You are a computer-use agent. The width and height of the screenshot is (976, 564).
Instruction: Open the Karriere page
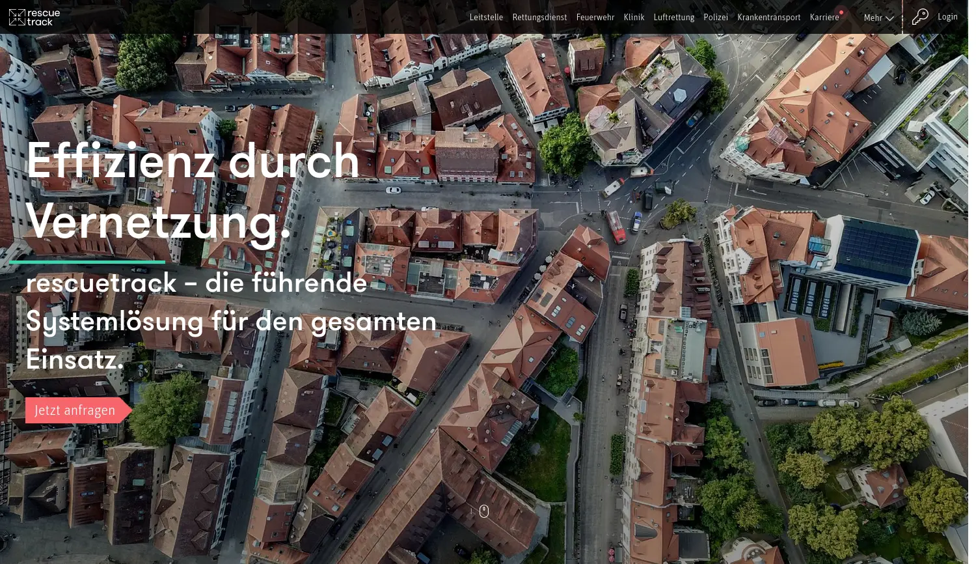[x=824, y=17]
